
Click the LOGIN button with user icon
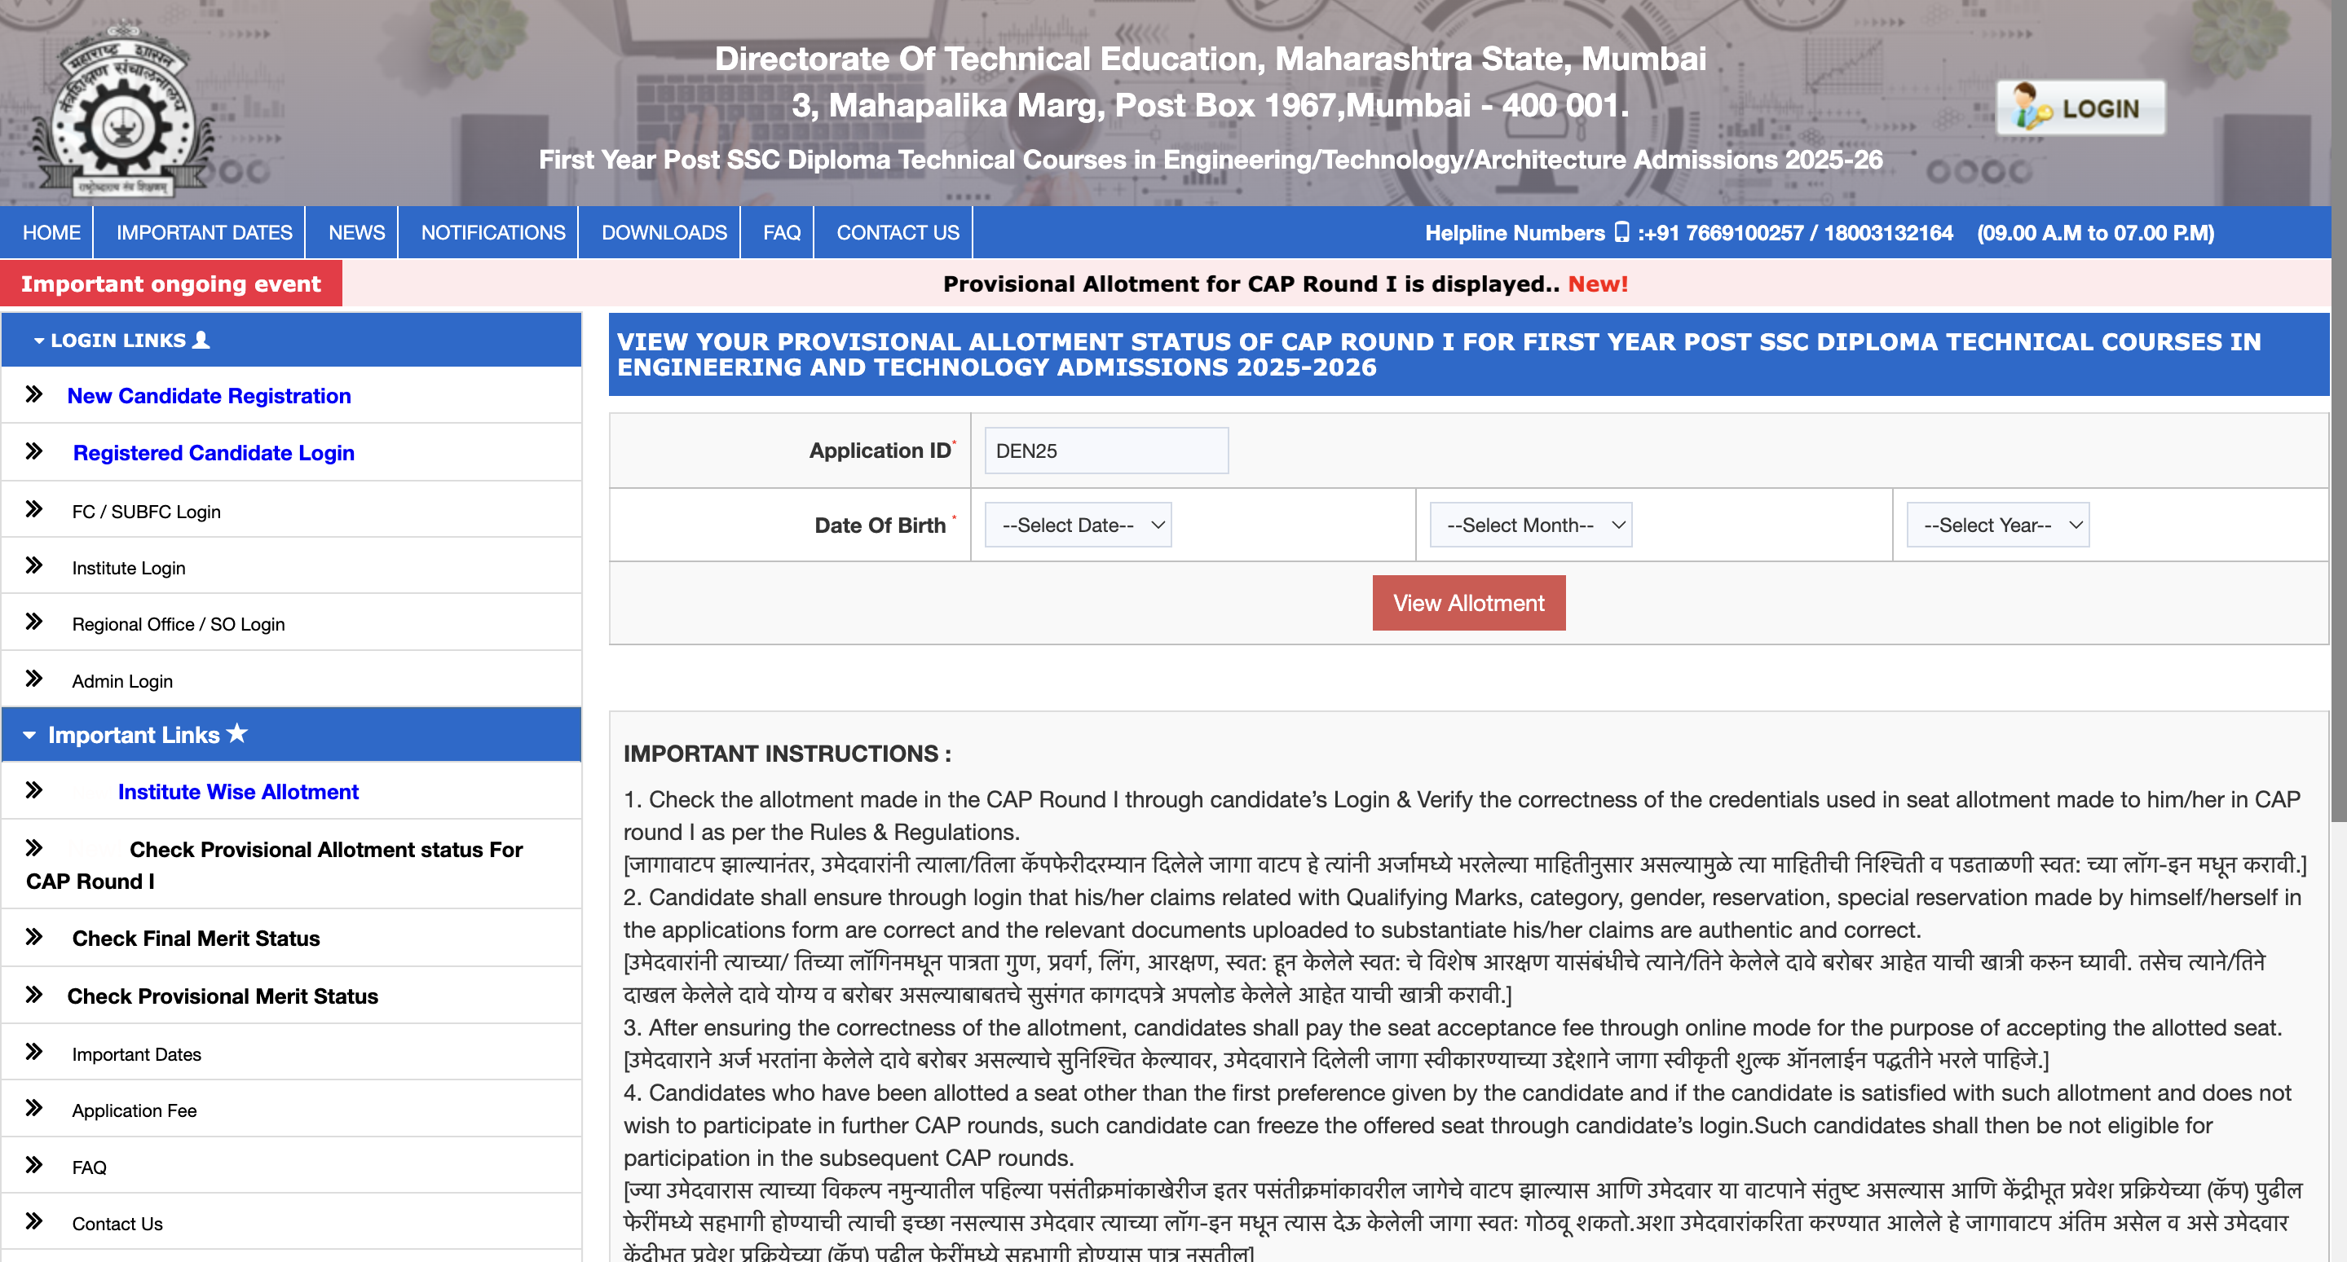(x=2080, y=108)
